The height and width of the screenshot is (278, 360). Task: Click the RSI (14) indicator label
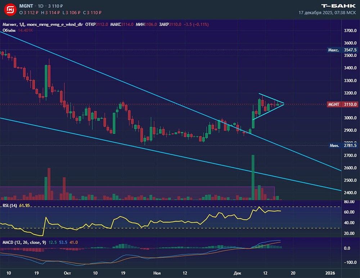pos(10,205)
